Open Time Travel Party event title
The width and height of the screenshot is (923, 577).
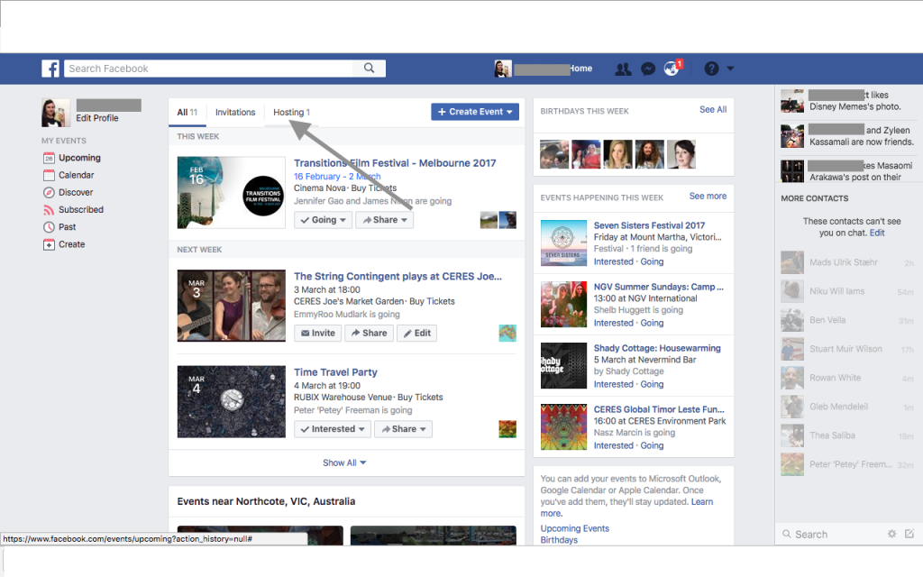[x=335, y=372]
